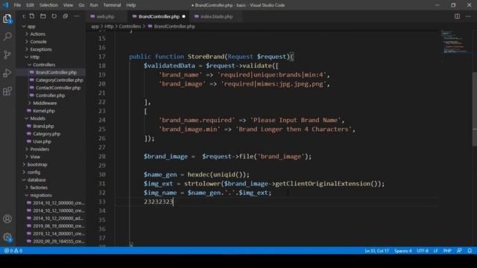The height and width of the screenshot is (268, 477).
Task: Open explorer more actions ellipsis
Action: click(76, 16)
